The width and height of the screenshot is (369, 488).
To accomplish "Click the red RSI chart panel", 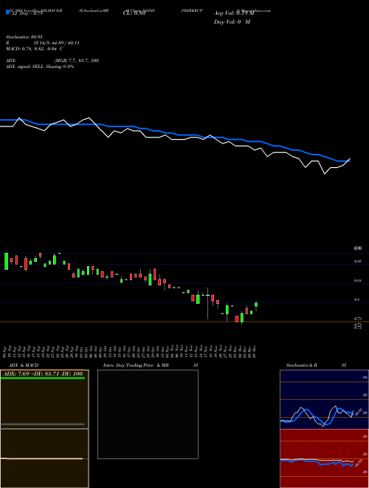I will tap(324, 458).
